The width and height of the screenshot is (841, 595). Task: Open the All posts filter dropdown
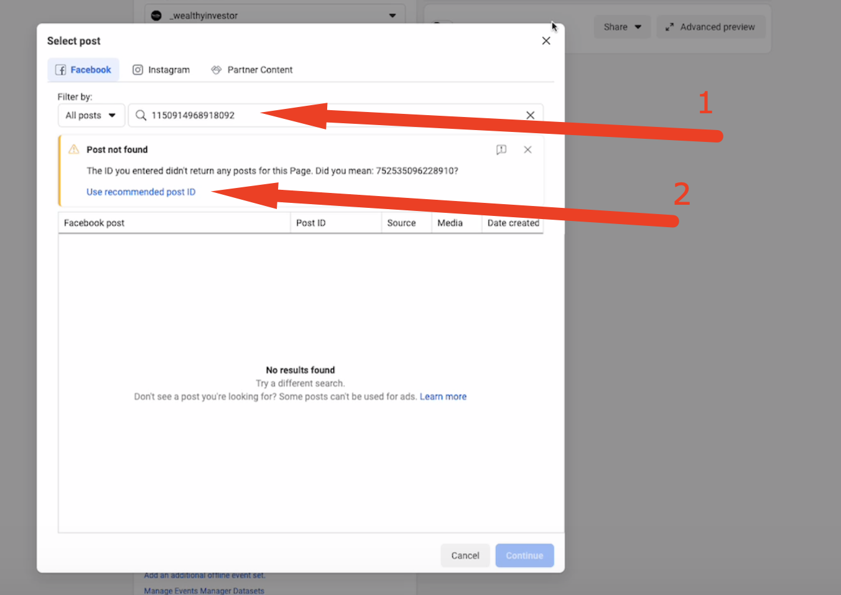coord(91,115)
